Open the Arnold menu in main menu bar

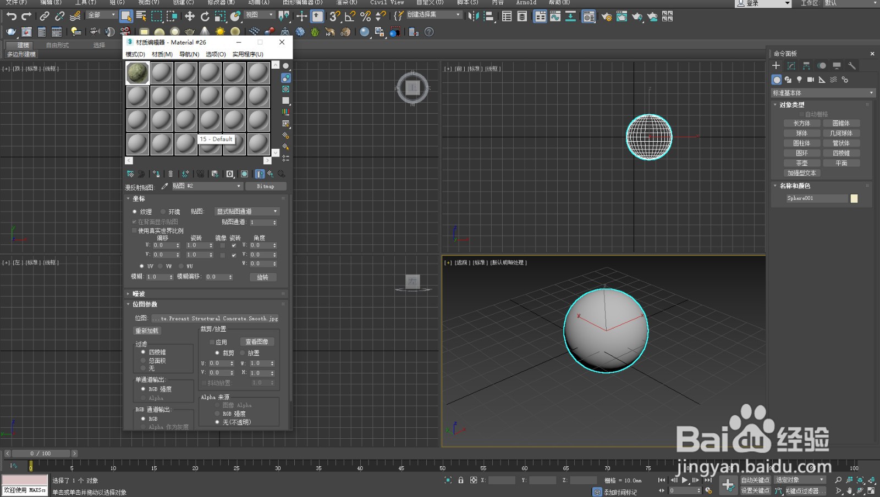pyautogui.click(x=526, y=3)
